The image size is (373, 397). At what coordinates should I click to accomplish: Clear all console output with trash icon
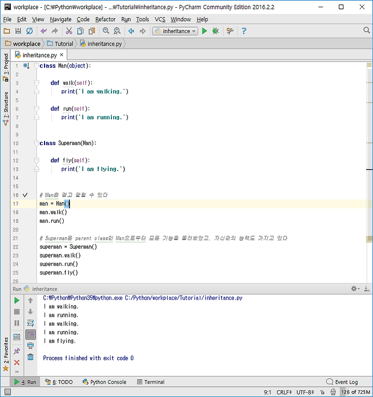click(31, 357)
